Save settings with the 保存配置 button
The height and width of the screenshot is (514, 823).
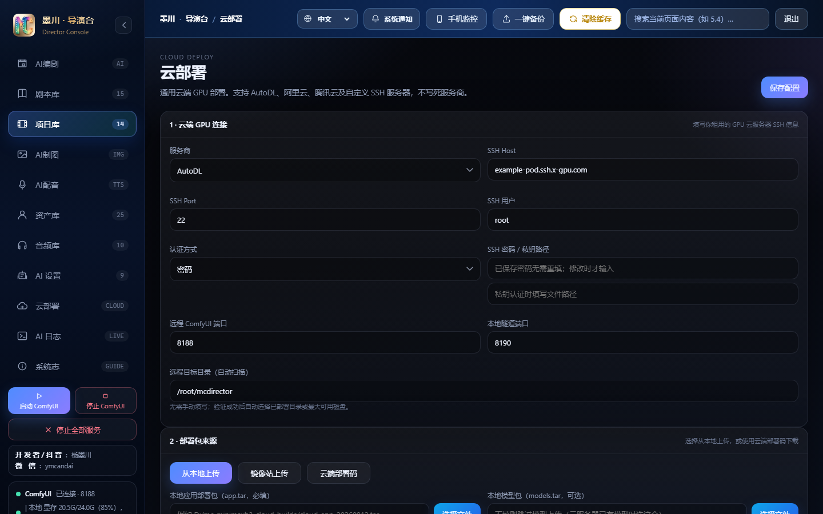coord(784,87)
